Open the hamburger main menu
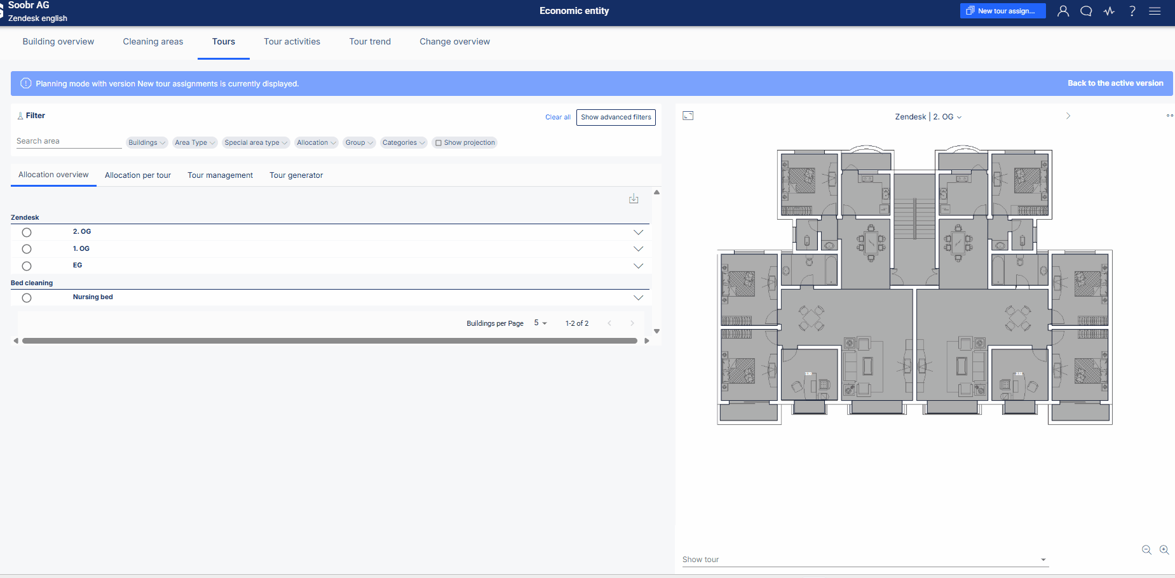1175x578 pixels. pyautogui.click(x=1155, y=11)
